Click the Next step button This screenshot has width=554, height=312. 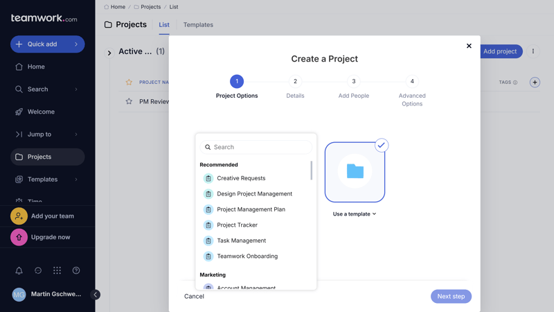click(x=451, y=297)
